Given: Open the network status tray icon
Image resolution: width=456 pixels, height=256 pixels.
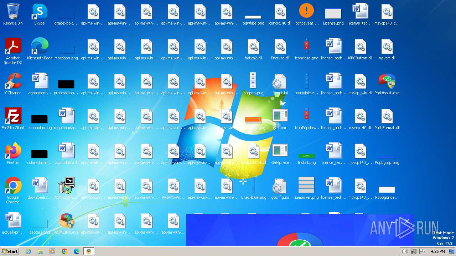Looking at the screenshot, I should click(x=414, y=251).
